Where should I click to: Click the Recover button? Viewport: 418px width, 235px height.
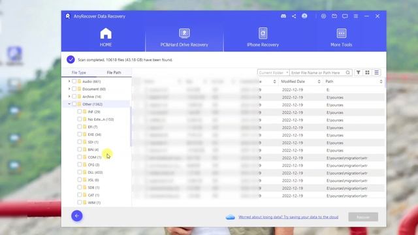click(x=363, y=217)
